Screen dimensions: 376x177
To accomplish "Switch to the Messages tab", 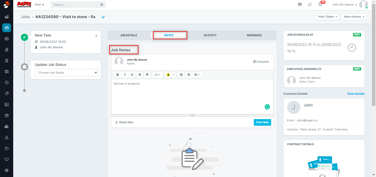I will pos(254,35).
